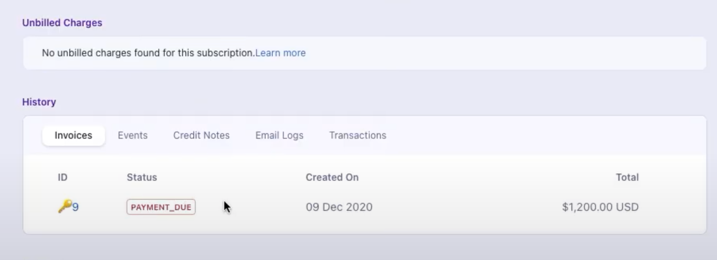Click the 'No unbilled charges found' message

148,53
